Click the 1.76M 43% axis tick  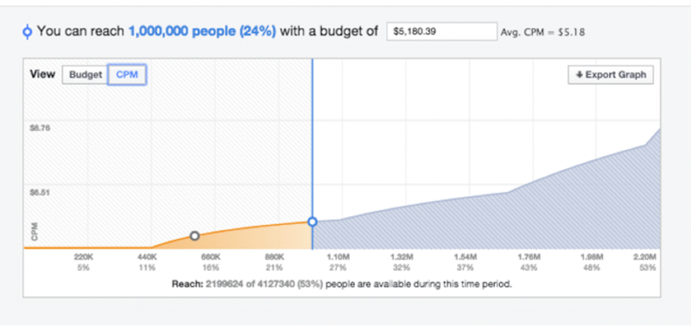point(529,262)
